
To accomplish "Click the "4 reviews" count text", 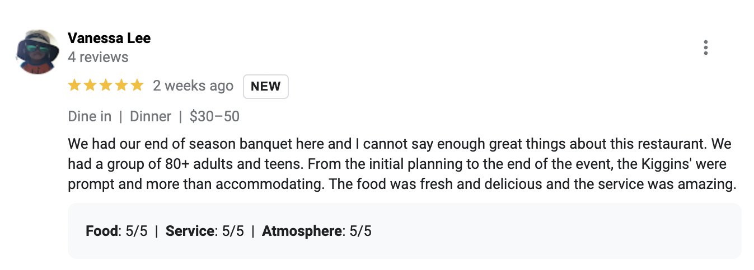I will (98, 57).
